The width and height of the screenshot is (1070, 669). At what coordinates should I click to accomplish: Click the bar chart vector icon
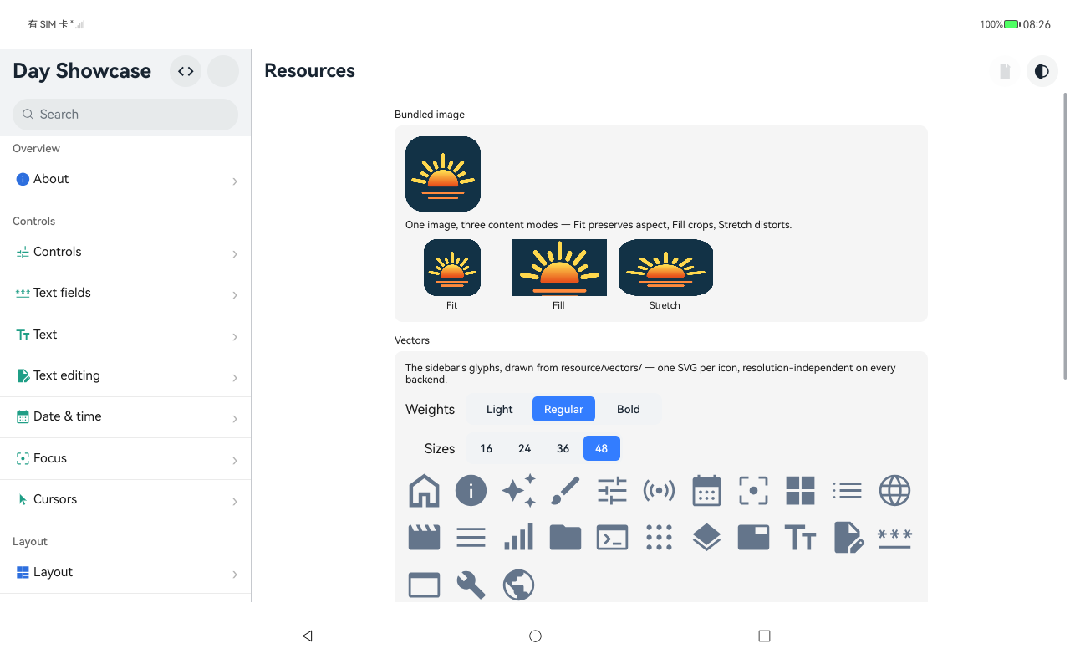point(518,538)
